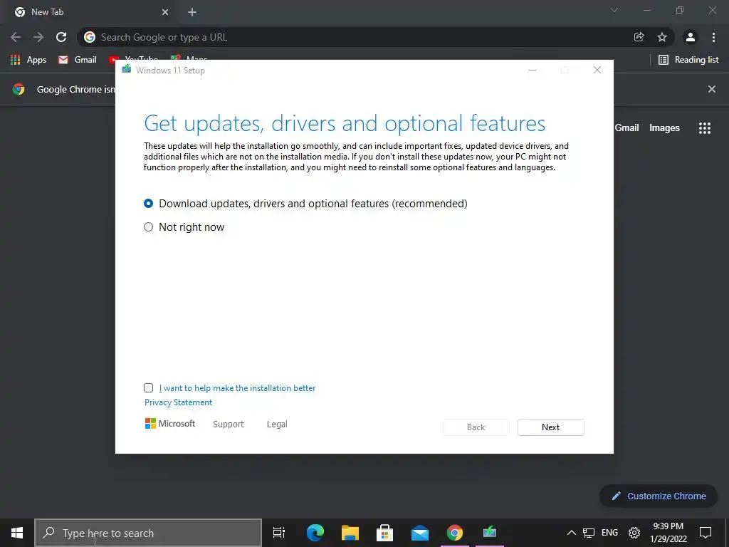
Task: Click the Back button in Setup
Action: pyautogui.click(x=476, y=427)
